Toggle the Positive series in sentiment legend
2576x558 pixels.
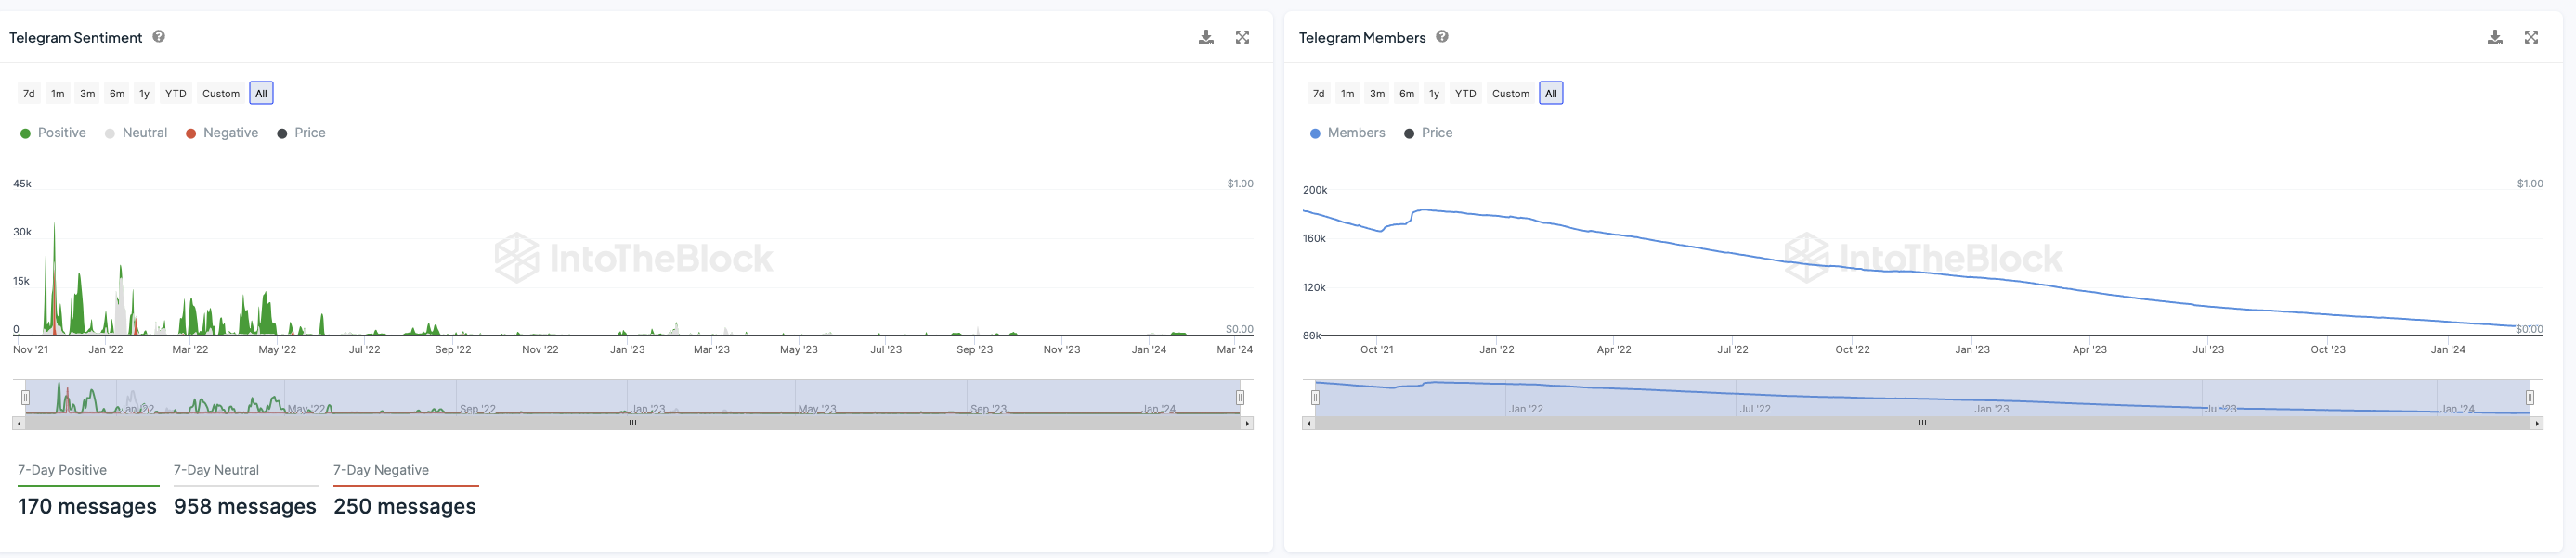pyautogui.click(x=53, y=133)
